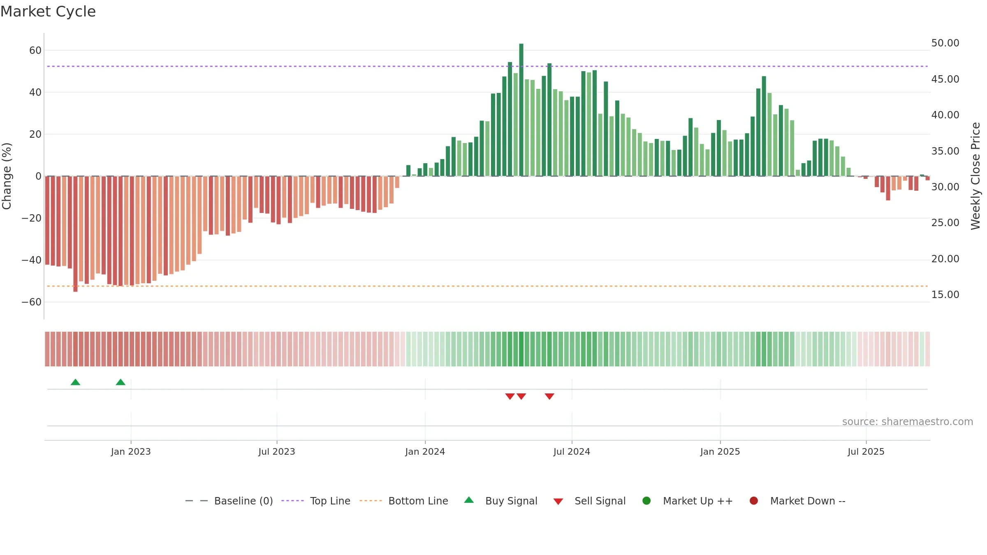The height and width of the screenshot is (555, 987).
Task: Click the last red sell triangle marker
Action: (549, 396)
